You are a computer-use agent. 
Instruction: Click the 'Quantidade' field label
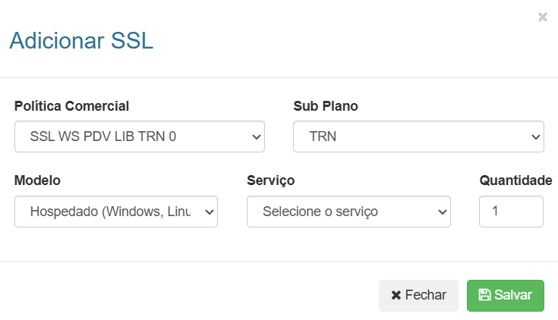pos(515,180)
